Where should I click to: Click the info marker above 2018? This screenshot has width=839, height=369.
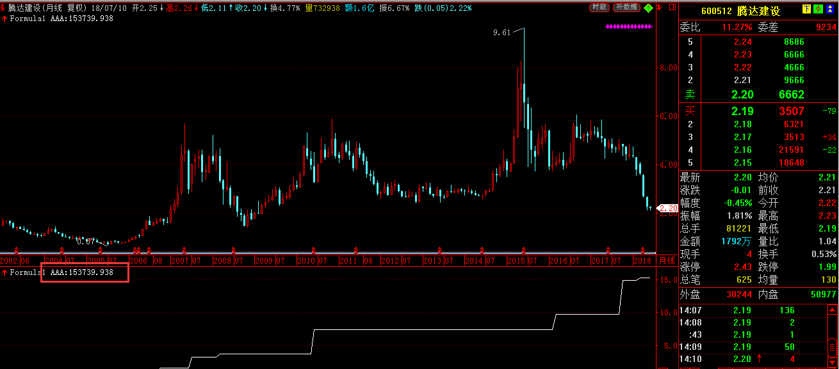tap(644, 249)
